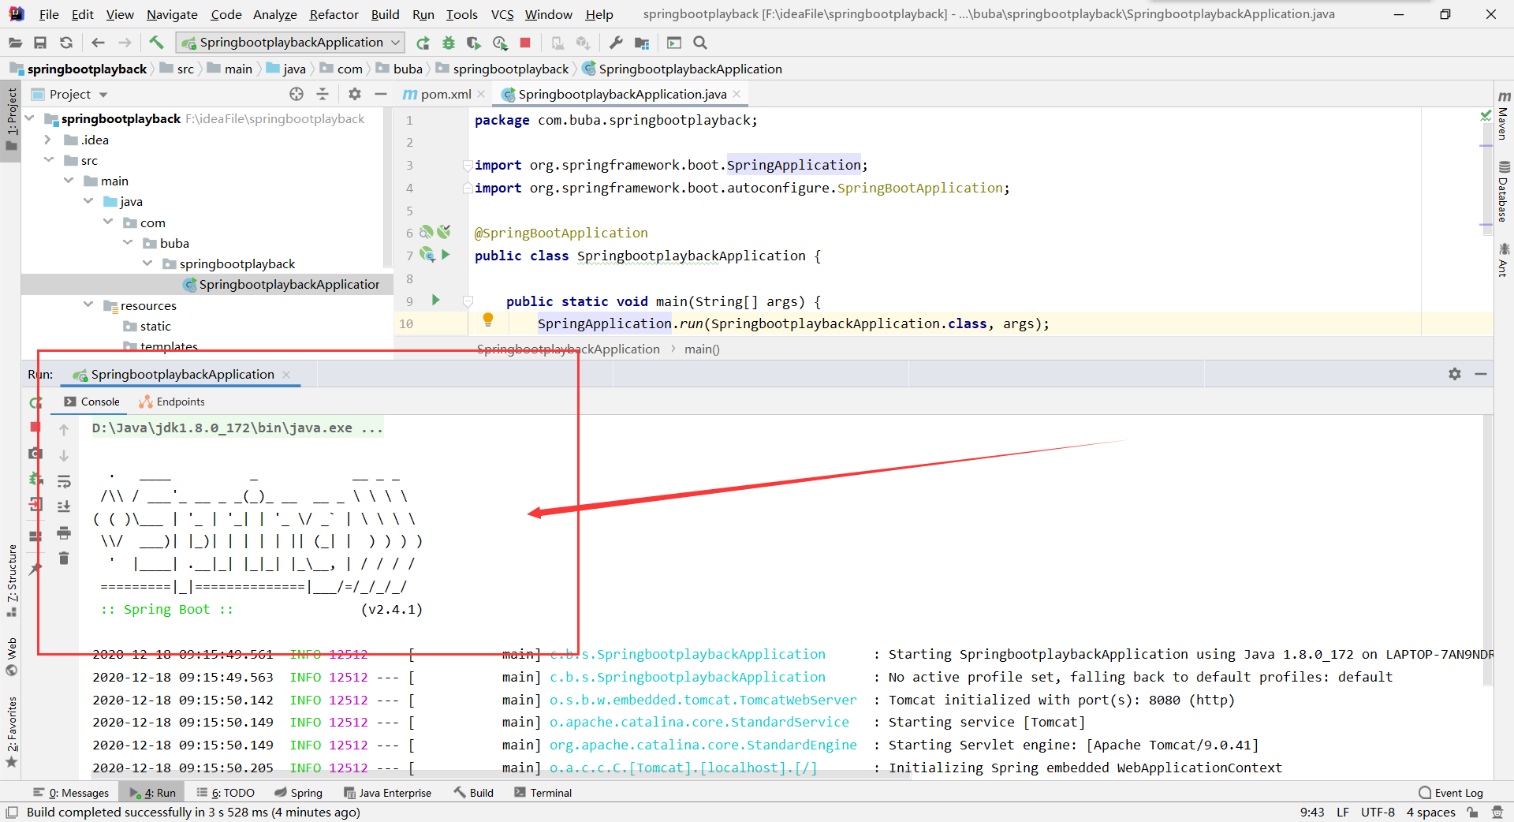Open Settings via the wrench icon
Image resolution: width=1514 pixels, height=822 pixels.
617,43
